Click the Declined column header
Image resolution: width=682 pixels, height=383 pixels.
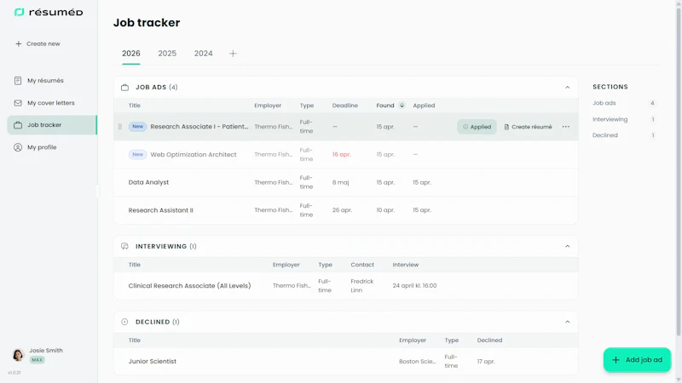click(x=489, y=340)
